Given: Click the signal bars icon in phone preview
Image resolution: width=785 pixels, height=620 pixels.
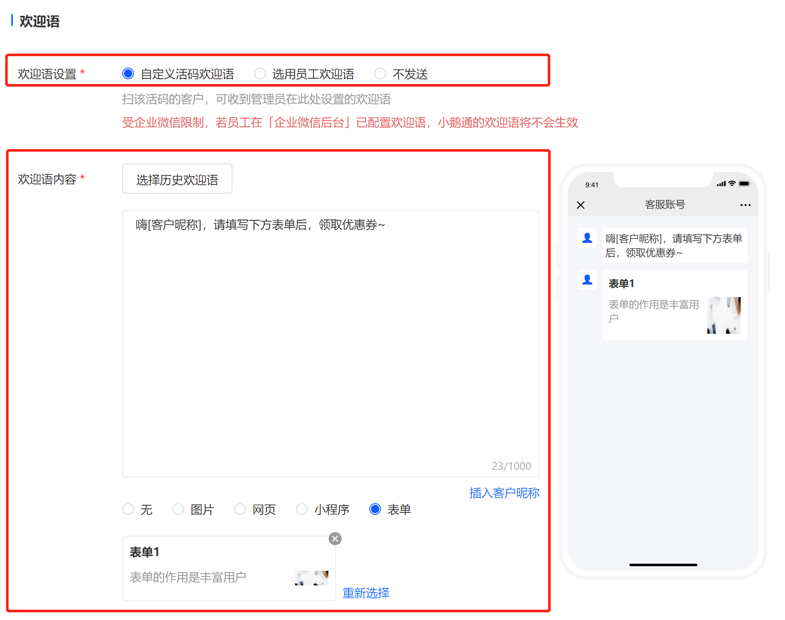Looking at the screenshot, I should pos(721,184).
